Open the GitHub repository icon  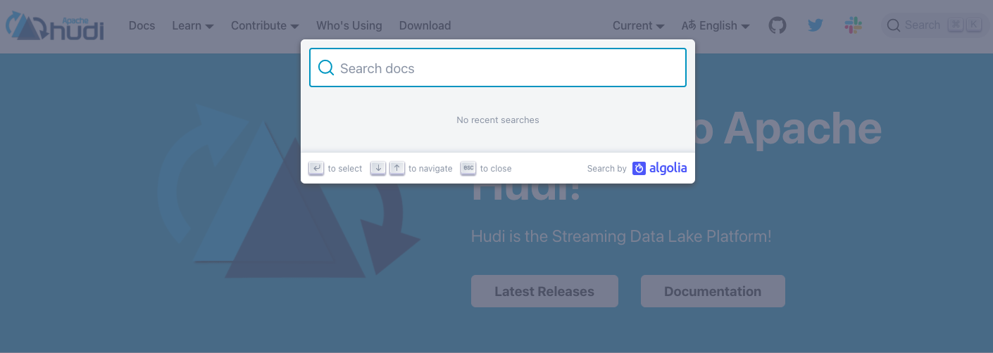pos(777,25)
